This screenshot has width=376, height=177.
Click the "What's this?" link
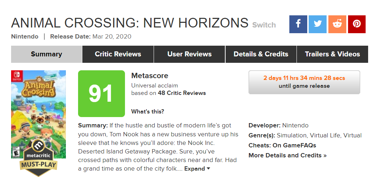coord(148,111)
